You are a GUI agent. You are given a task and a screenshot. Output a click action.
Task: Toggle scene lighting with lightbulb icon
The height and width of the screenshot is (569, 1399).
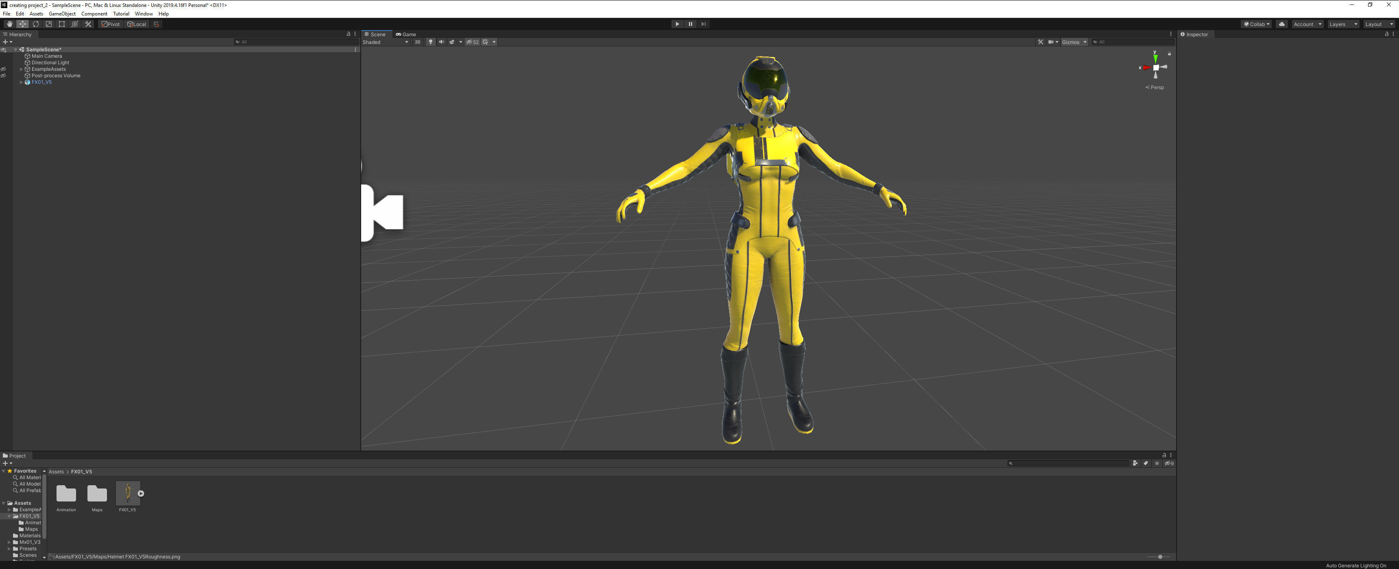[430, 42]
